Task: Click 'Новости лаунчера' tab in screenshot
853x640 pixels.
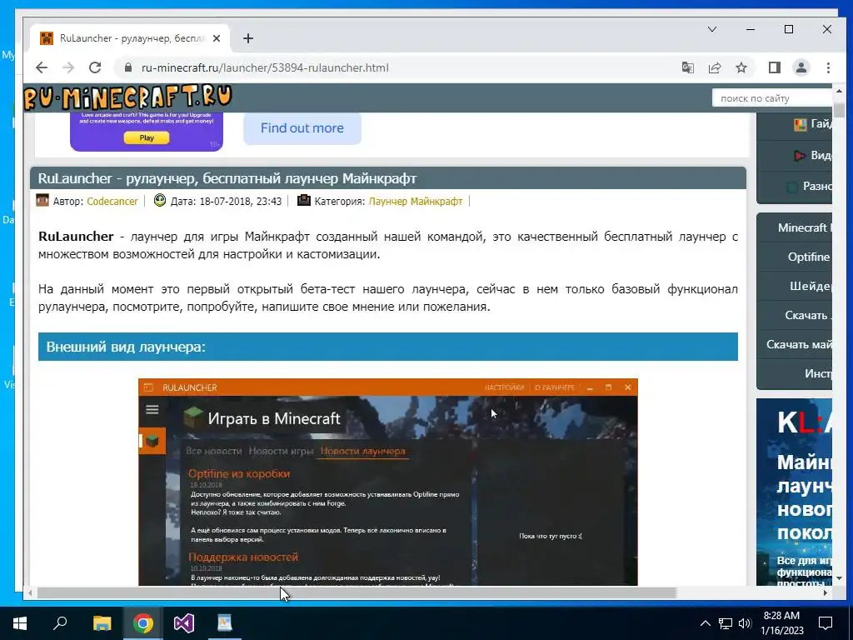Action: [x=363, y=451]
